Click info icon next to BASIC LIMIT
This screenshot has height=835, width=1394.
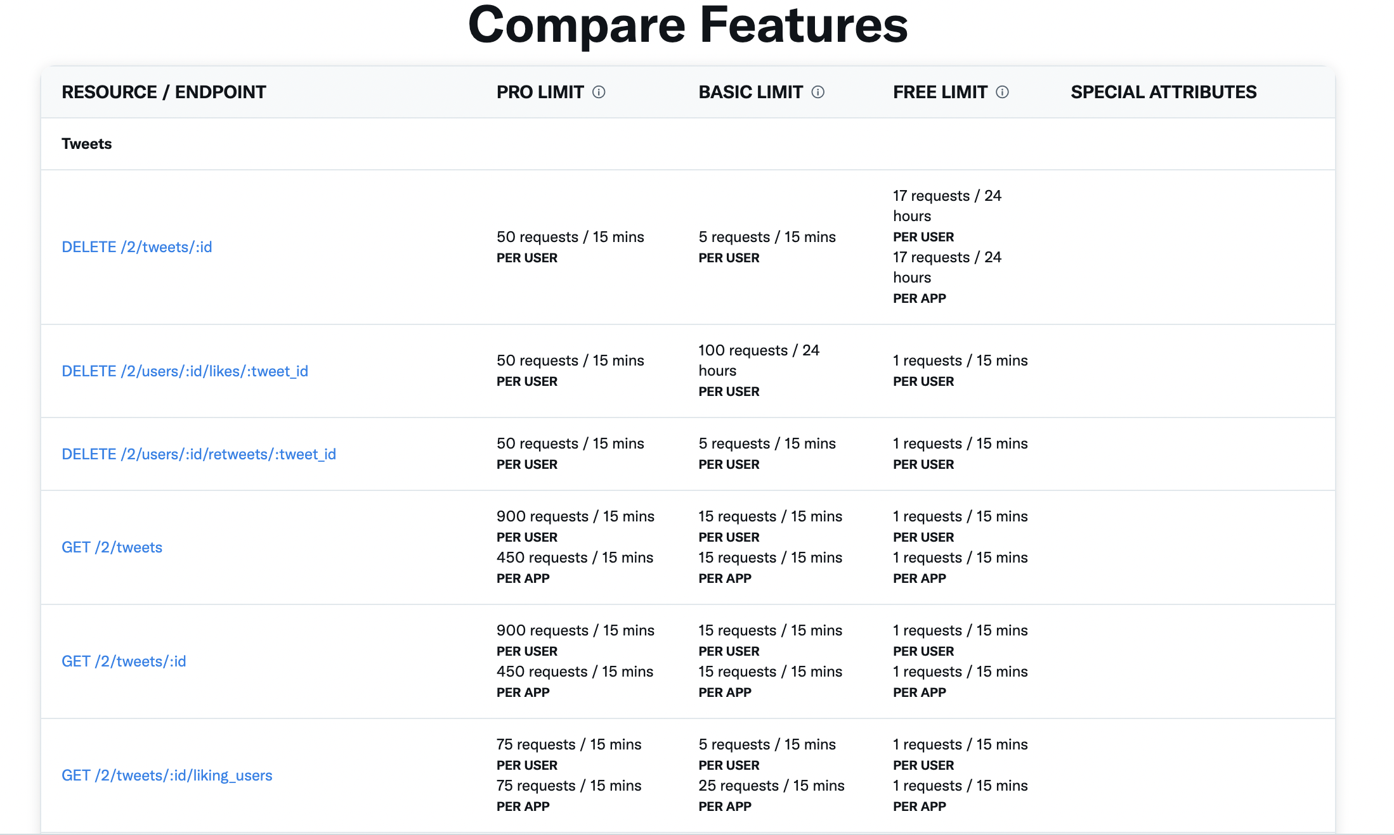(x=818, y=92)
